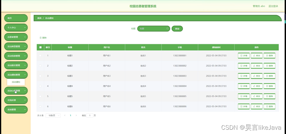Open details for 标题1 row
286x134 pixels.
coord(244,55)
